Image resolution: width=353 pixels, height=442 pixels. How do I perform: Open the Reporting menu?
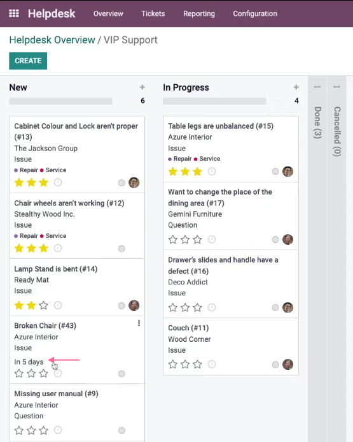[x=198, y=13]
